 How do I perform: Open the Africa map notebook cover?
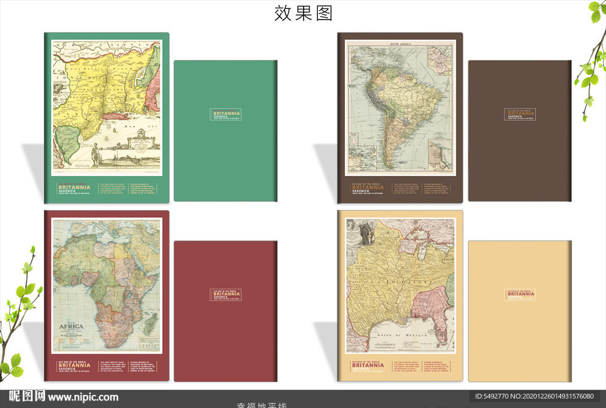(x=107, y=285)
